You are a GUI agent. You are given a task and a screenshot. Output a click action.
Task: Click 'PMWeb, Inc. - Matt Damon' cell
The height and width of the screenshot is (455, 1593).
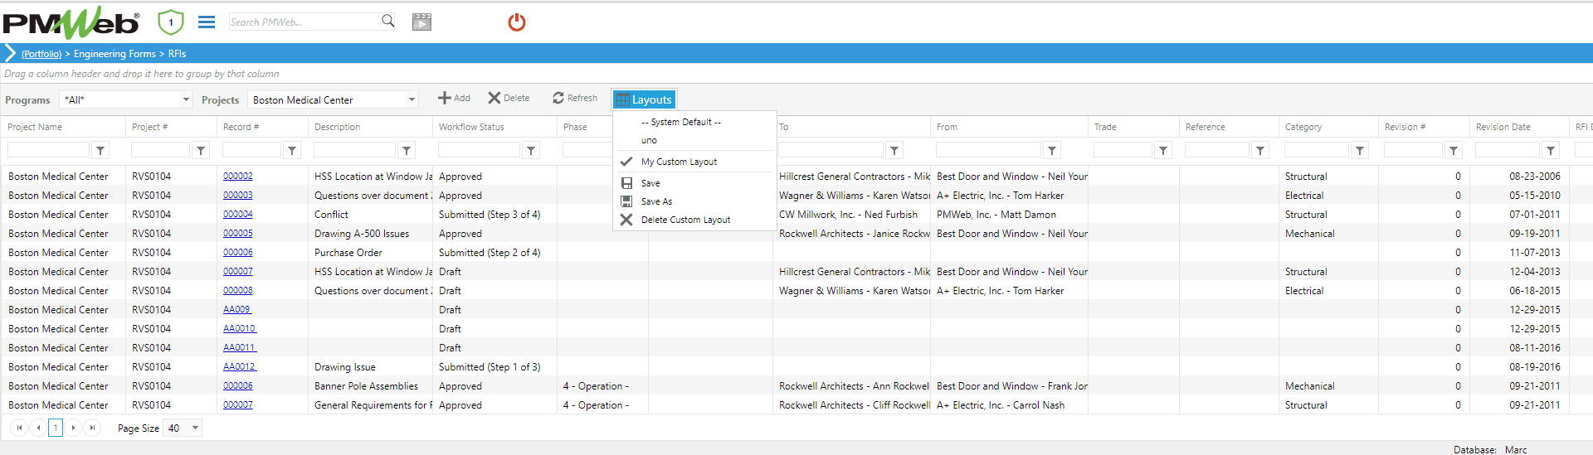[x=996, y=215]
